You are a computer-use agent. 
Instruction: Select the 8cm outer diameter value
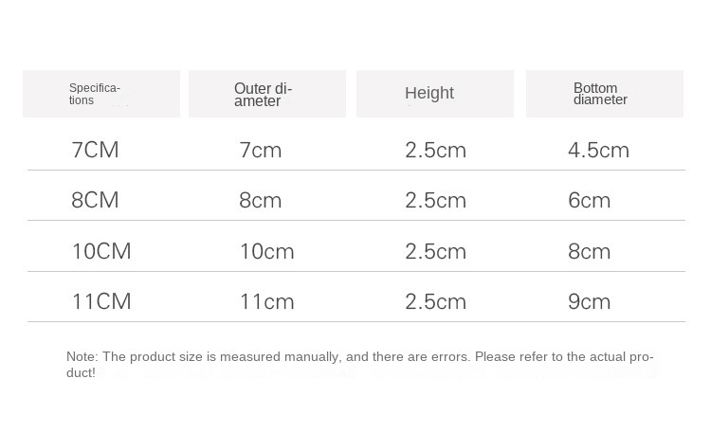click(x=261, y=200)
